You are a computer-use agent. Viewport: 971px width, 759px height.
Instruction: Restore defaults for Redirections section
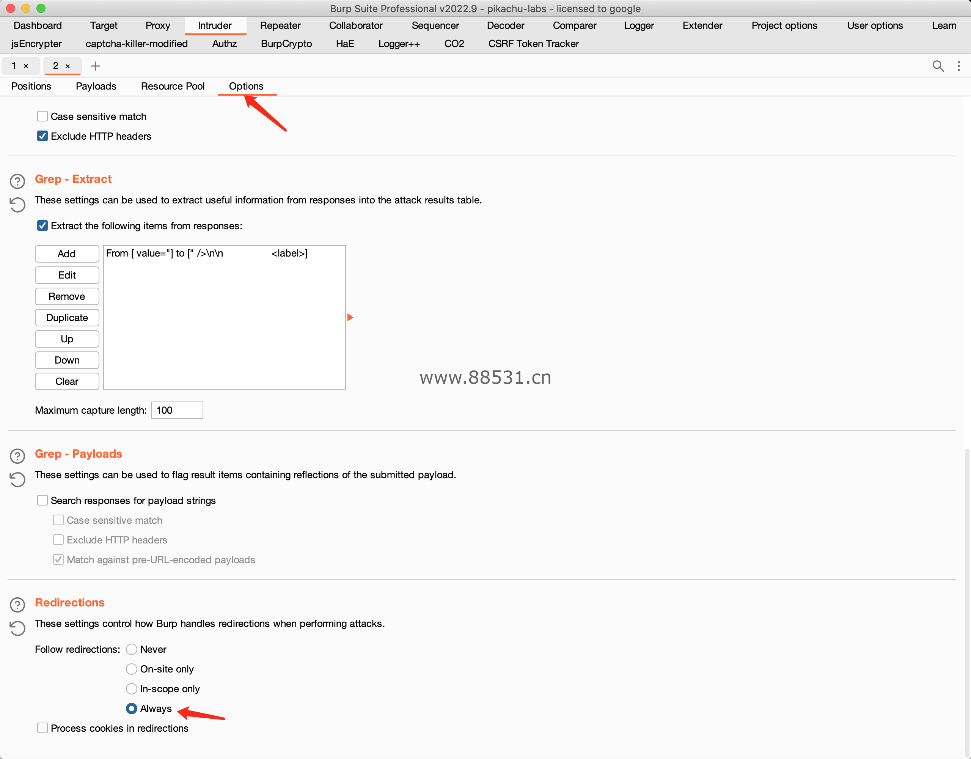click(17, 628)
